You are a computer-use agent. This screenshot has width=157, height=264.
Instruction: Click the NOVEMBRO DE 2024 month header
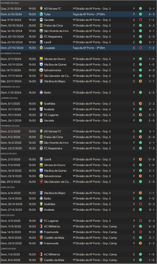point(11,53)
